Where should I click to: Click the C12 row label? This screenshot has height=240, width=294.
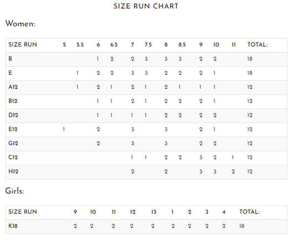pyautogui.click(x=13, y=158)
